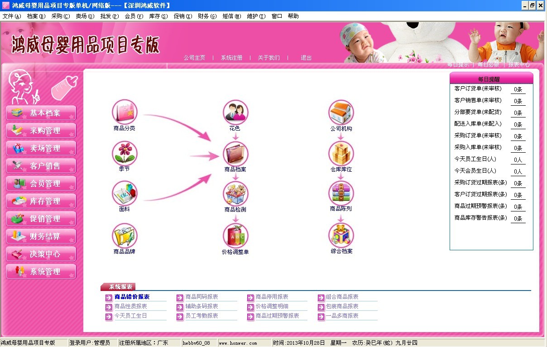
Task: Open the 库存(S) menu
Action: (158, 16)
